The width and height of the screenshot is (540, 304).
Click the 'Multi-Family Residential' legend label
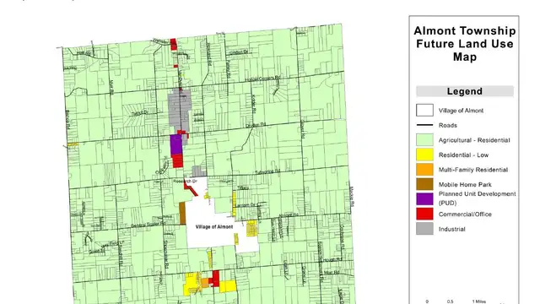tap(472, 170)
